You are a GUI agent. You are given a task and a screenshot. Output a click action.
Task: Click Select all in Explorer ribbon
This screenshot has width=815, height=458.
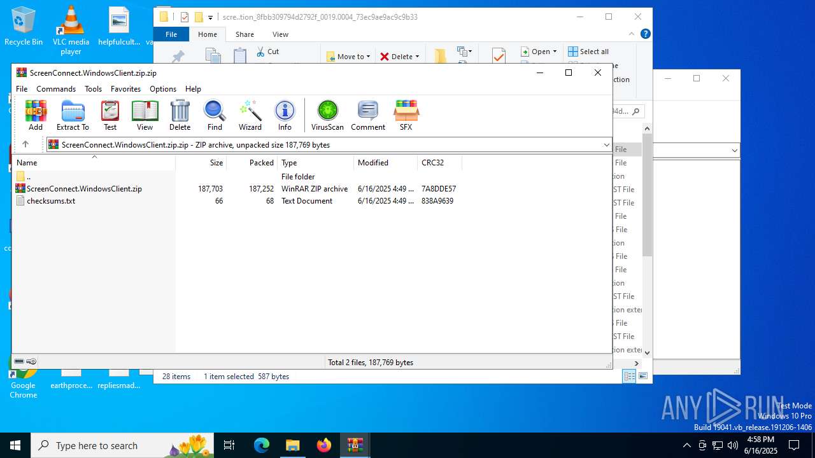tap(588, 52)
